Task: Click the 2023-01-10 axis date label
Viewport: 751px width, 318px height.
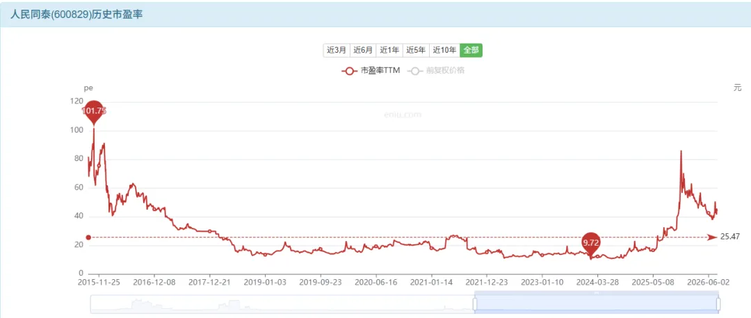Action: pos(542,282)
